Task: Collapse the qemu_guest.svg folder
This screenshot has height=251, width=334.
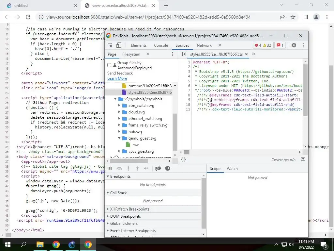Action: 119,138
